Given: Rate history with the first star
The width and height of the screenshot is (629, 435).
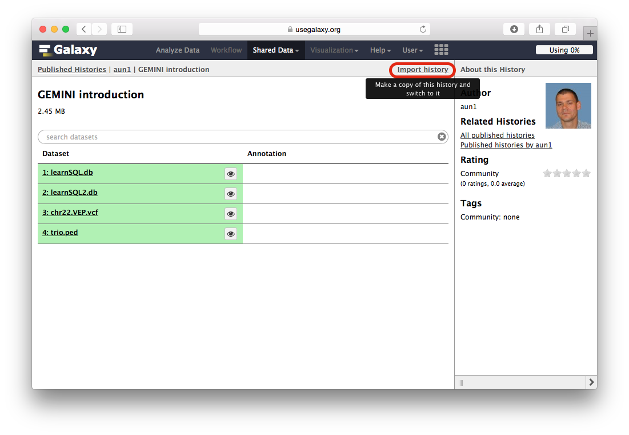Looking at the screenshot, I should (x=547, y=173).
